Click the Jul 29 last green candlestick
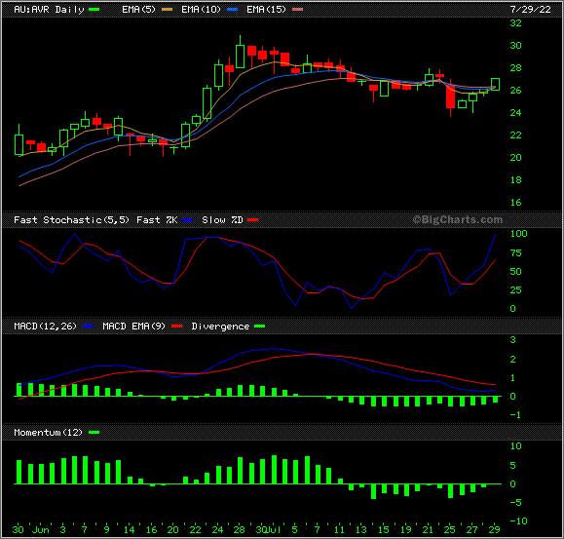This screenshot has height=539, width=564. coord(495,84)
